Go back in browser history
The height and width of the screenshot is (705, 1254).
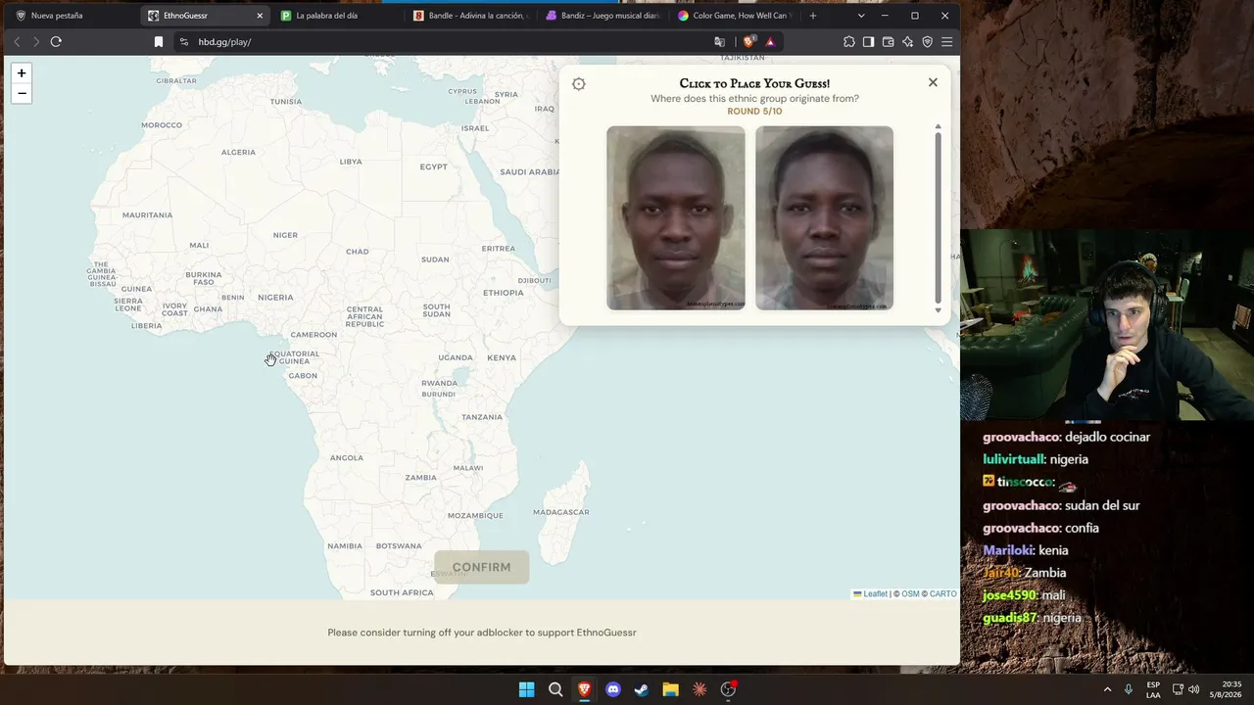coord(17,42)
